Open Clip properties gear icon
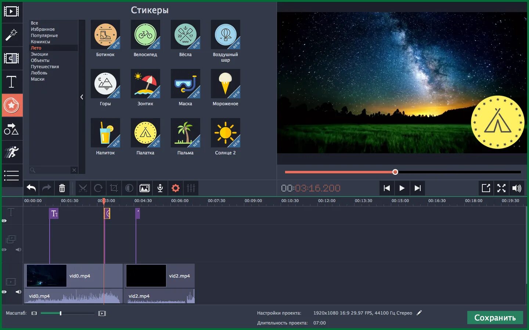This screenshot has height=330, width=529. (176, 188)
